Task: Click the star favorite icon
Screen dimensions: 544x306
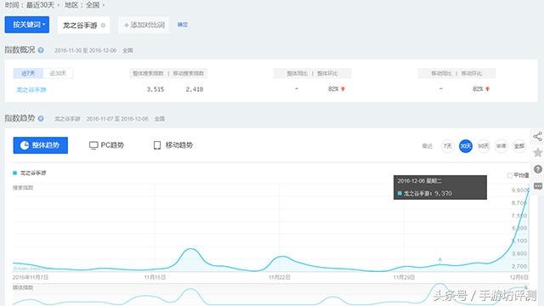Action: pyautogui.click(x=537, y=152)
